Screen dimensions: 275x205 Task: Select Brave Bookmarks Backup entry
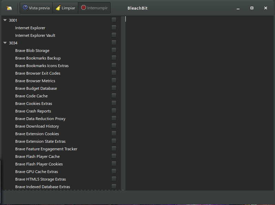(38, 58)
